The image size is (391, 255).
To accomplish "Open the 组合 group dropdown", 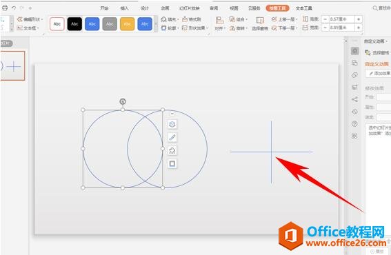I will point(239,19).
